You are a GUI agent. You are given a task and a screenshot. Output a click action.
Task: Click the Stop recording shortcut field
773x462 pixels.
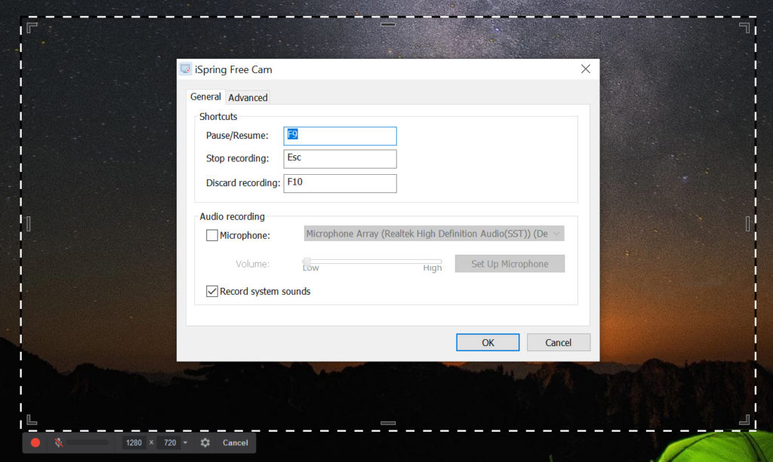(x=340, y=159)
